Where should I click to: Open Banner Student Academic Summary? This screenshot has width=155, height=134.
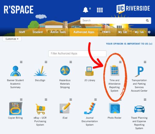click(x=15, y=71)
